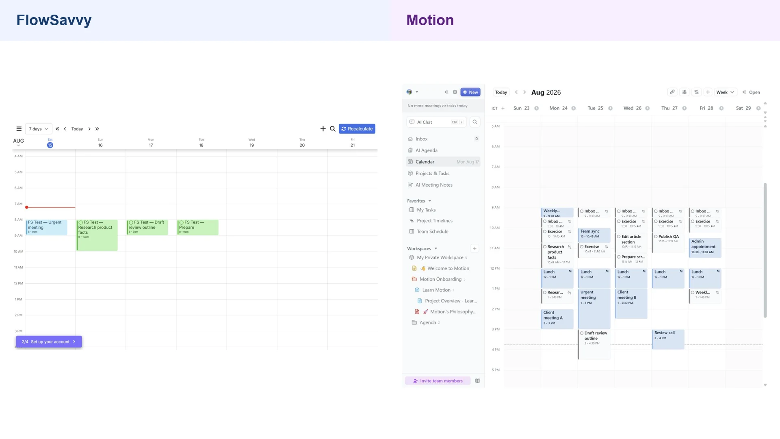This screenshot has height=439, width=780.
Task: Add a timezone next to ICT
Action: [x=503, y=108]
